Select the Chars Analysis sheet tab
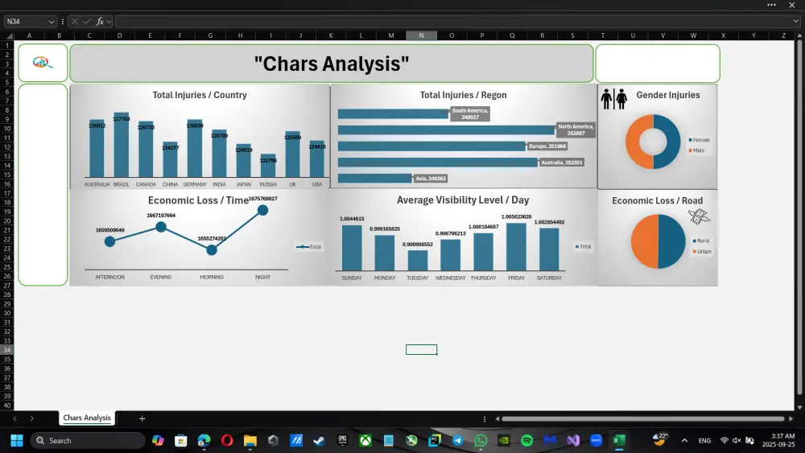Viewport: 805px width, 453px height. [x=87, y=418]
